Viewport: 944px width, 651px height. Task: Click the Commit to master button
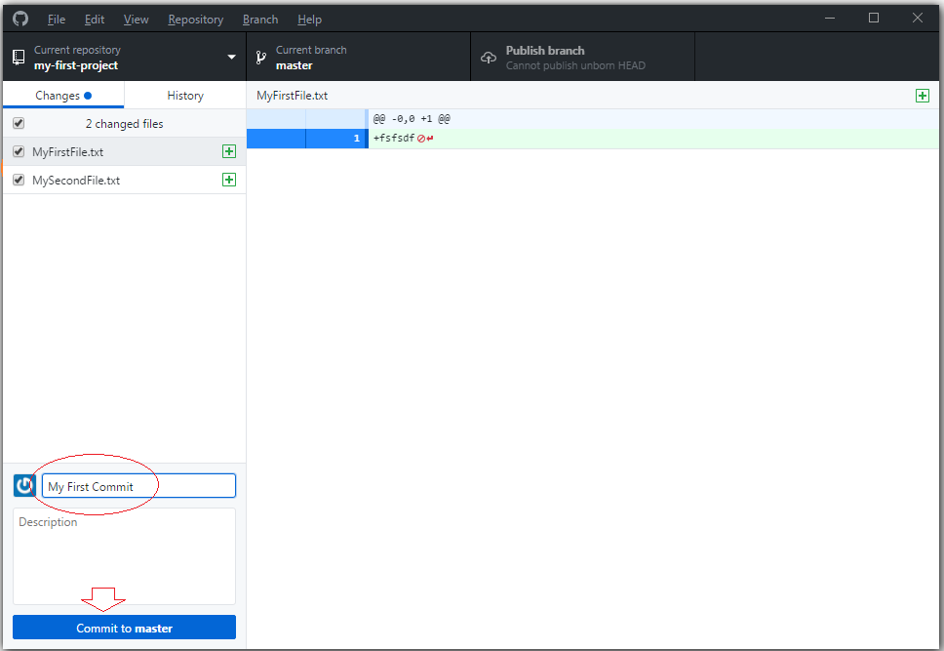pyautogui.click(x=124, y=627)
